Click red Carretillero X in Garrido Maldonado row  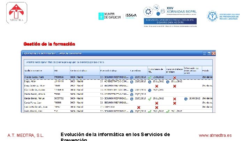tap(139, 108)
